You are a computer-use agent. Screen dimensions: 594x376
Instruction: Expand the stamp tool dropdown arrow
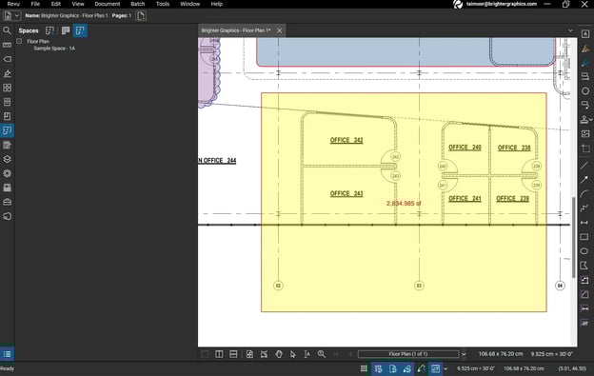coord(590,120)
